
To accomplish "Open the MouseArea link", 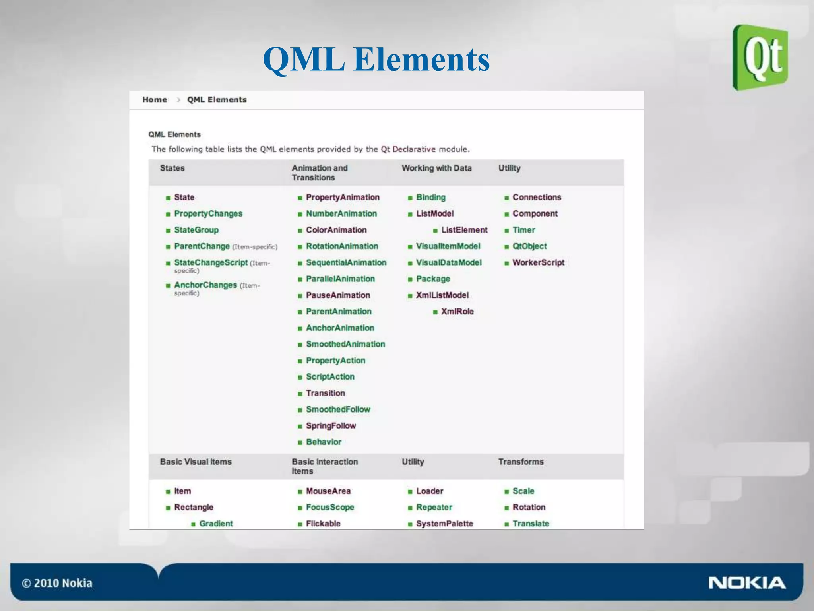I will pyautogui.click(x=328, y=491).
